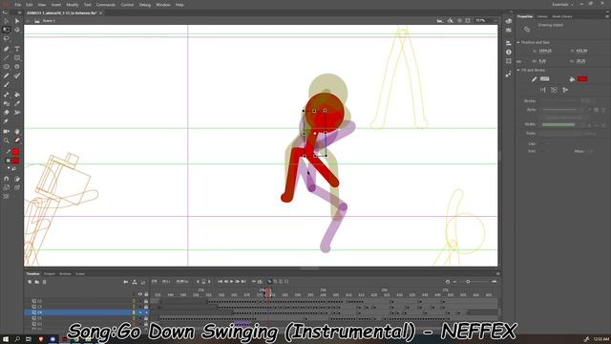
Task: Open the Properties panel options menu
Action: 607,16
